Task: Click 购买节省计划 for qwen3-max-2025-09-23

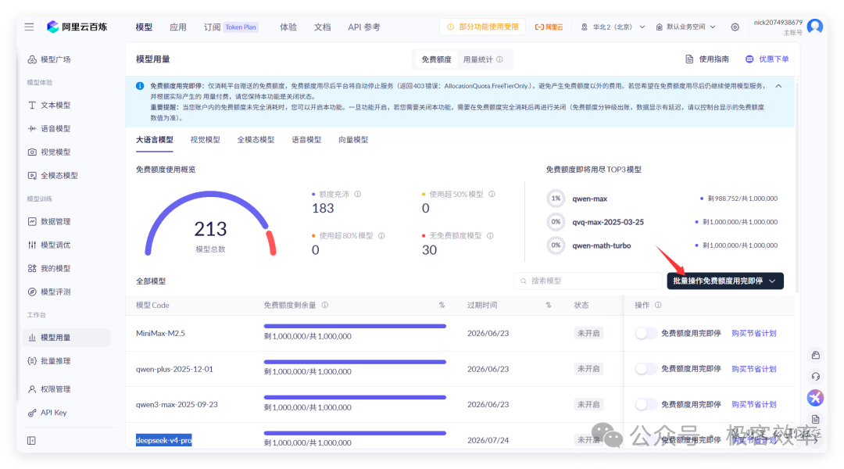Action: point(753,404)
